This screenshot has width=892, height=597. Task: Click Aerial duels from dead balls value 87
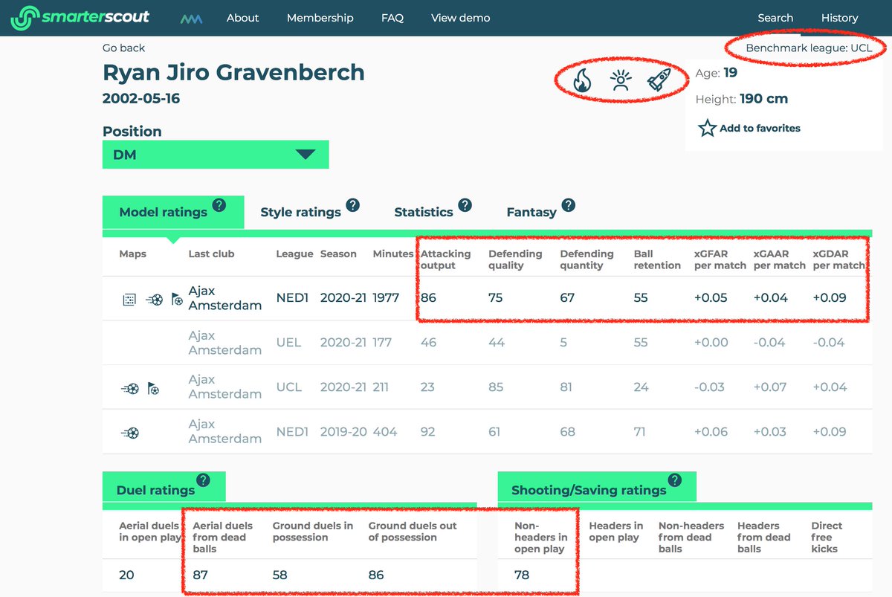(x=201, y=575)
